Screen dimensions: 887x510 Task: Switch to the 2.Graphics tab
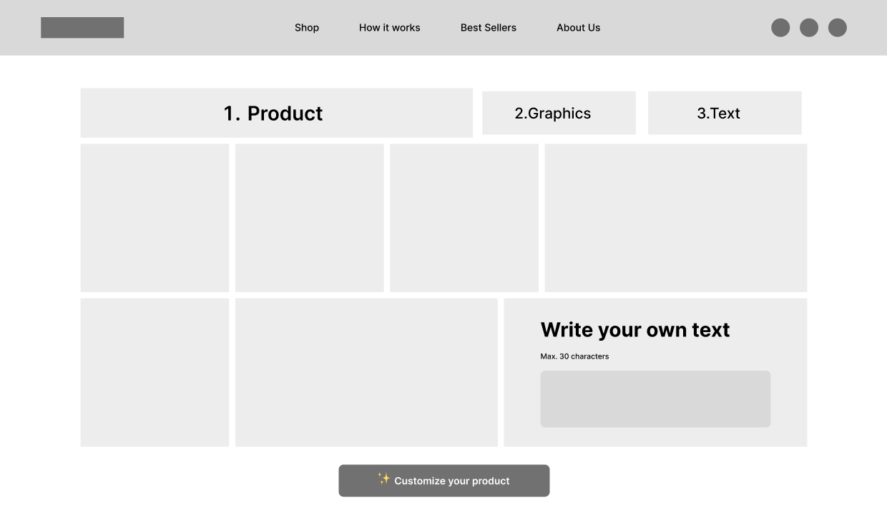pyautogui.click(x=559, y=113)
